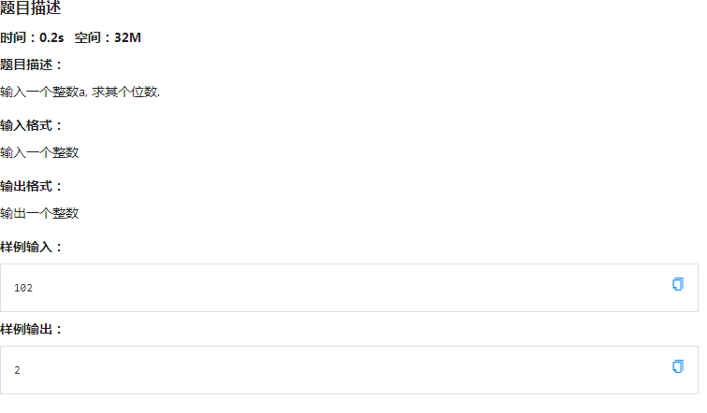Click the 输入一个整数 description line
707x413 pixels.
pos(39,152)
